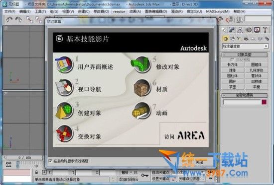Play the 动画 tutorial icon
The image size is (274, 185).
pyautogui.click(x=141, y=111)
